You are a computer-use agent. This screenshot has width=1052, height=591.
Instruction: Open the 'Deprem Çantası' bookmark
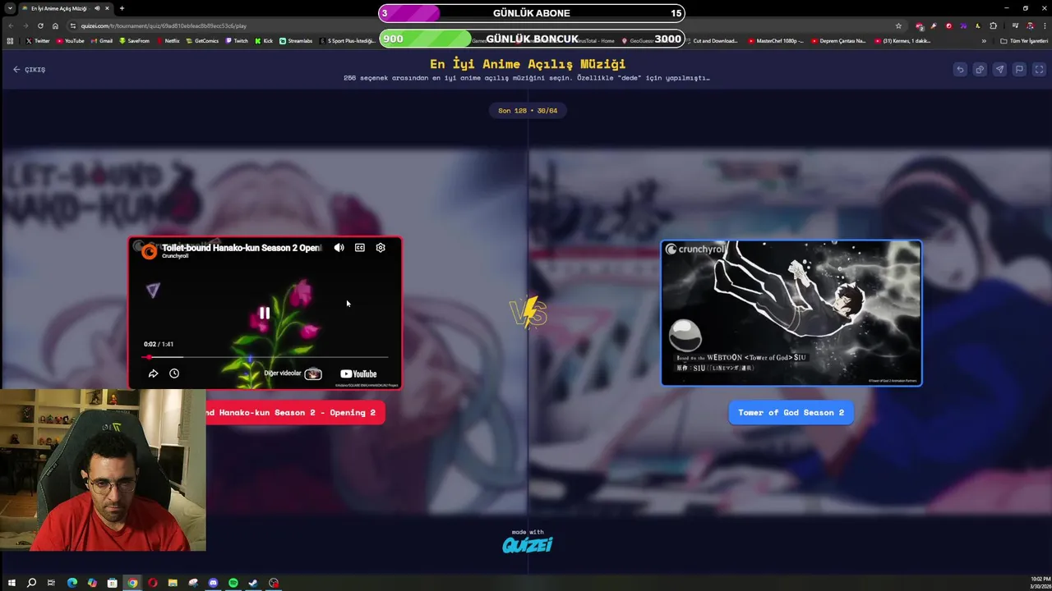point(838,41)
